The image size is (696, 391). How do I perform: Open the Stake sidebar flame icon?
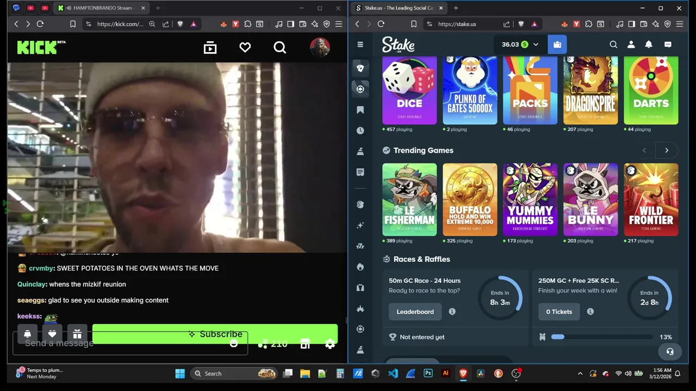tap(360, 267)
